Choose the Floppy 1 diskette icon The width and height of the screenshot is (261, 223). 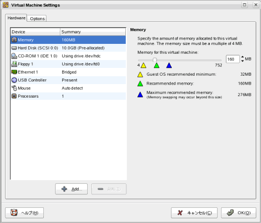pyautogui.click(x=14, y=64)
